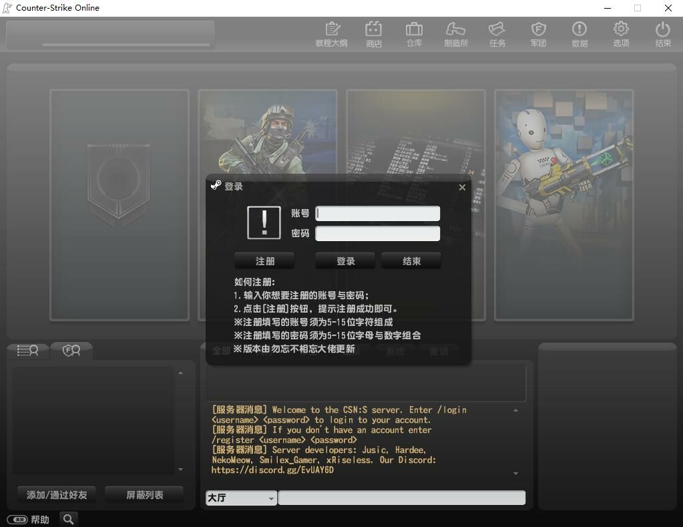Open the 教程大纲 tutorial icon
Image resolution: width=683 pixels, height=527 pixels.
point(332,33)
